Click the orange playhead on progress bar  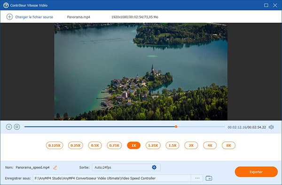[x=176, y=127]
